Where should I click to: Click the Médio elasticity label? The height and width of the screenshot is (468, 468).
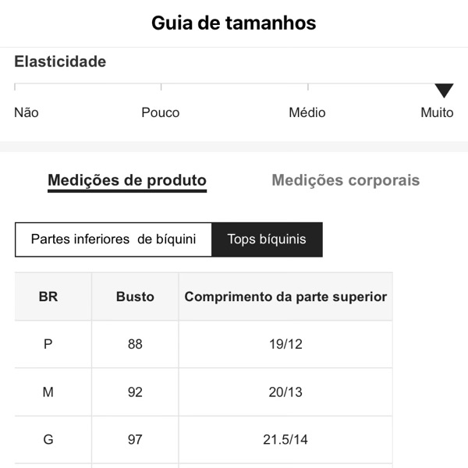point(307,112)
